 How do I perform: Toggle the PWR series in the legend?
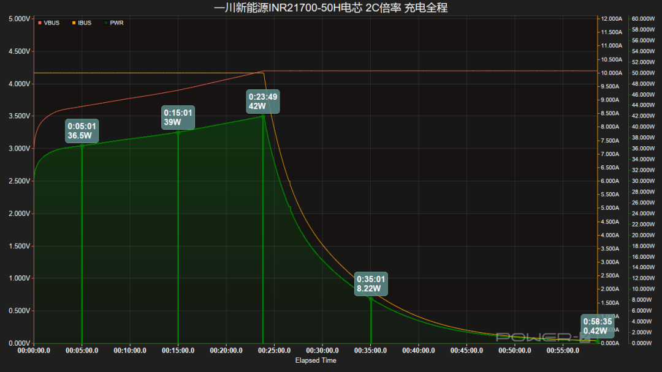[114, 23]
